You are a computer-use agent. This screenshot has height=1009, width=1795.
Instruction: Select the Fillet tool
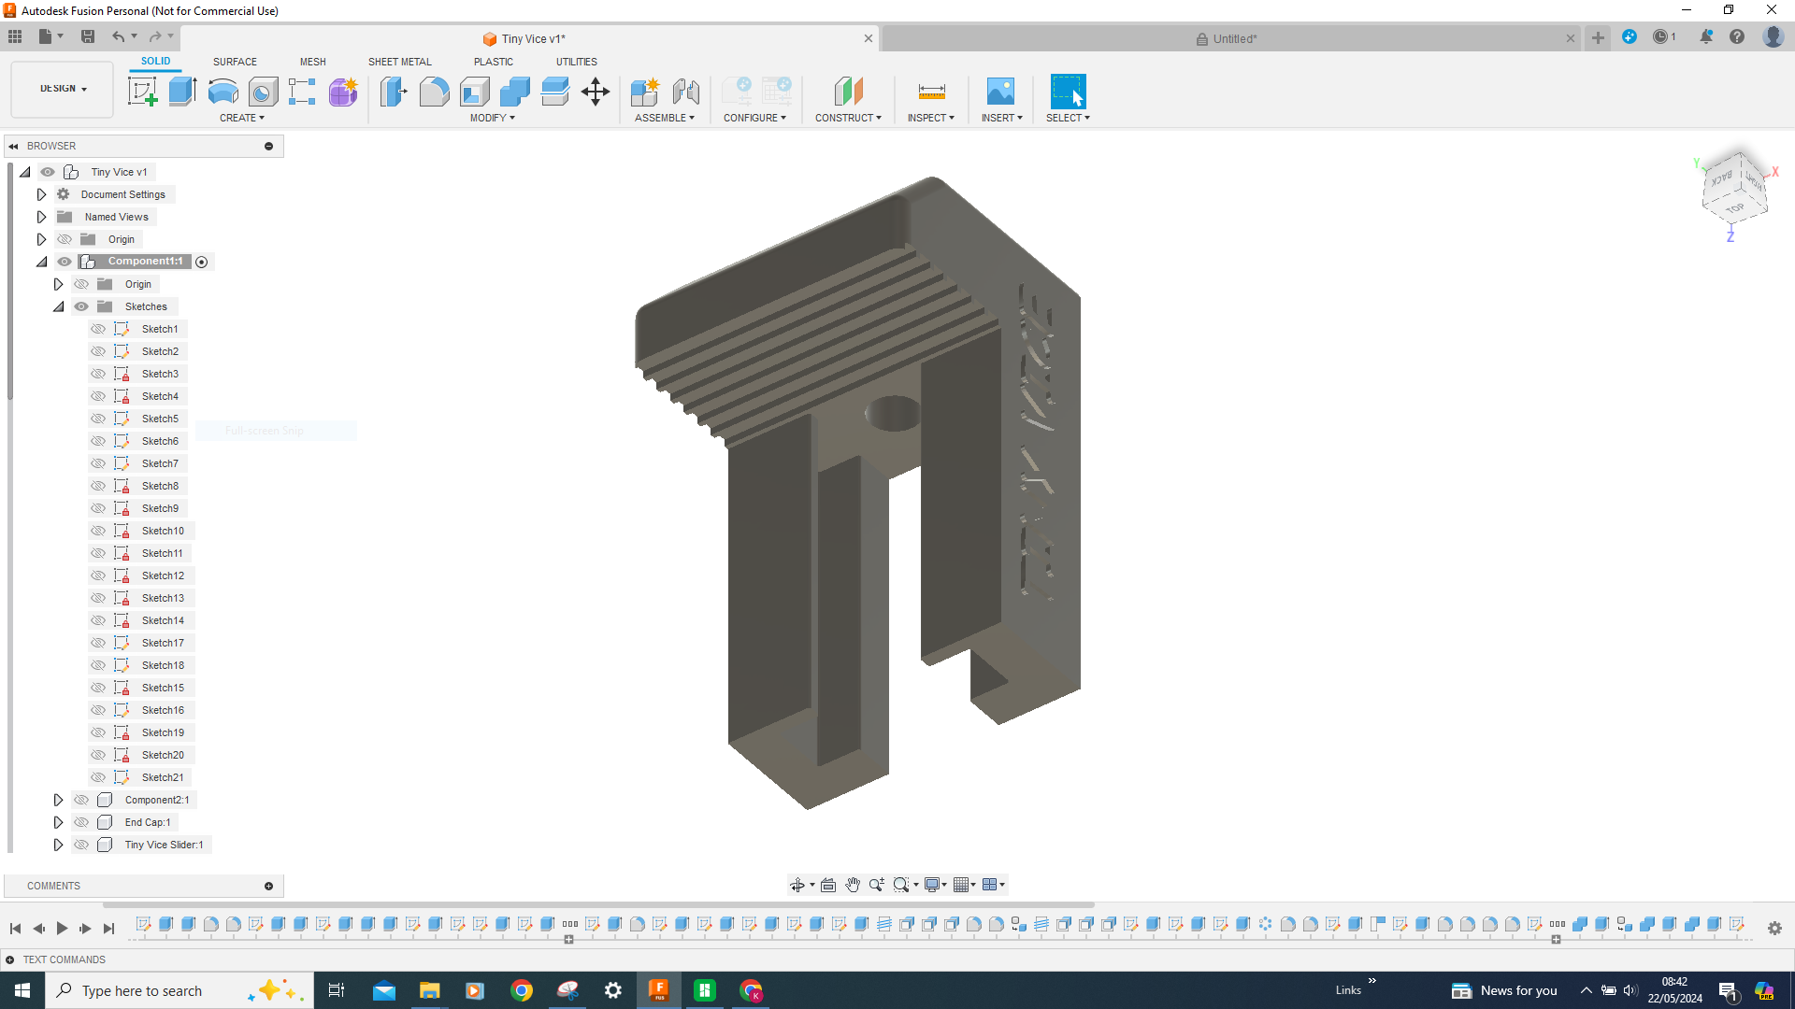[434, 92]
